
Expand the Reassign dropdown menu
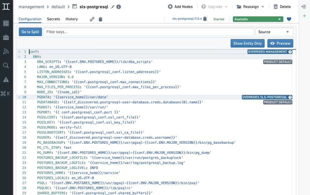pos(250,7)
